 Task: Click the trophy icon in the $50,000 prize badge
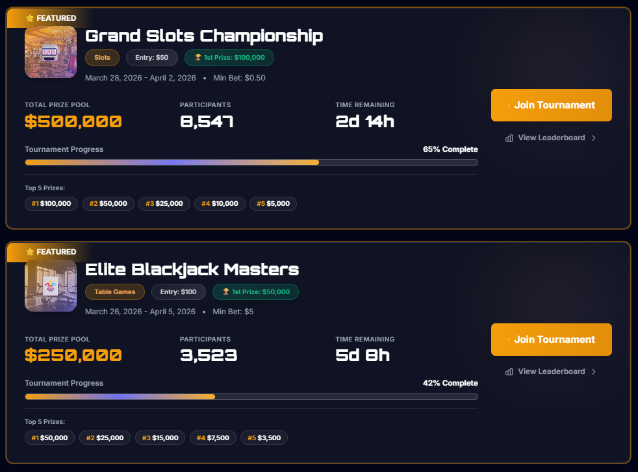(x=226, y=292)
